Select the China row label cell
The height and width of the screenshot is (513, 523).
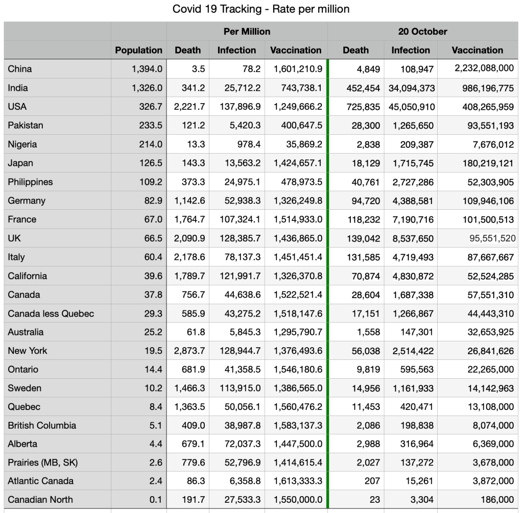click(x=20, y=69)
